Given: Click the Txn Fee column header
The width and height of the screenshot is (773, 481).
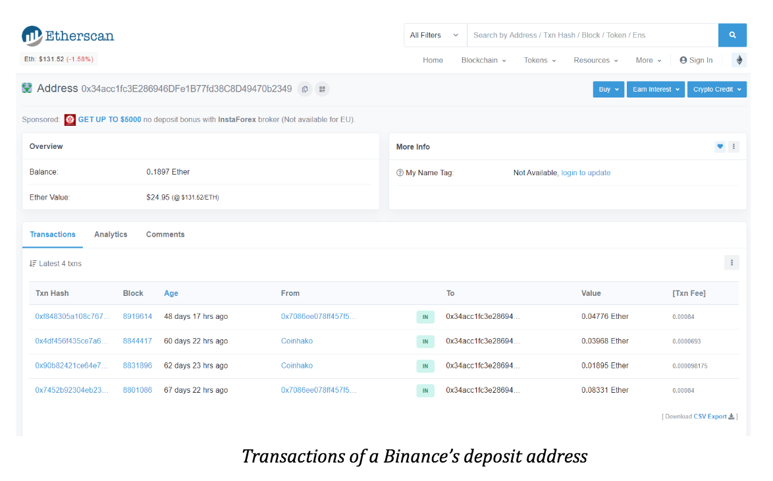Looking at the screenshot, I should tap(689, 293).
